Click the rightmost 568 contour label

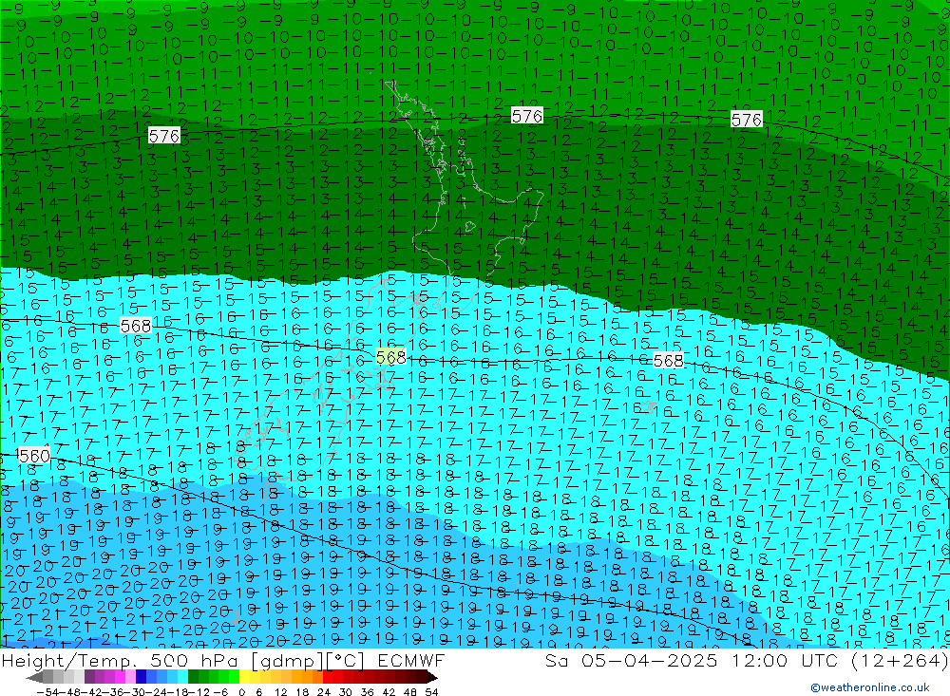[668, 361]
